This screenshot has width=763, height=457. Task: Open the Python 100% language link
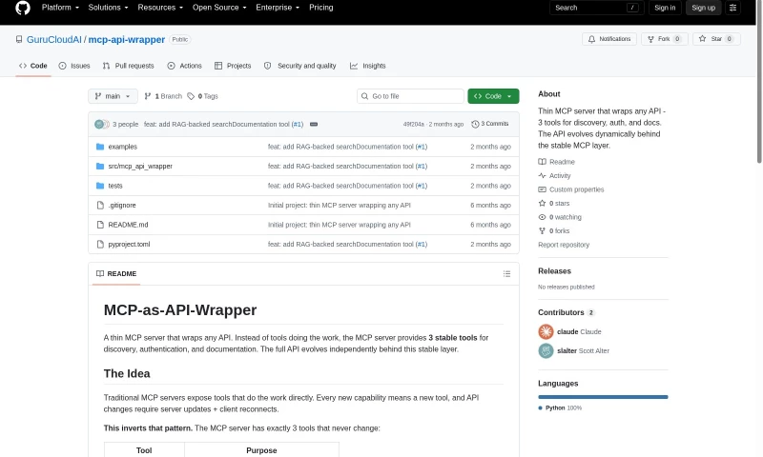(x=560, y=407)
